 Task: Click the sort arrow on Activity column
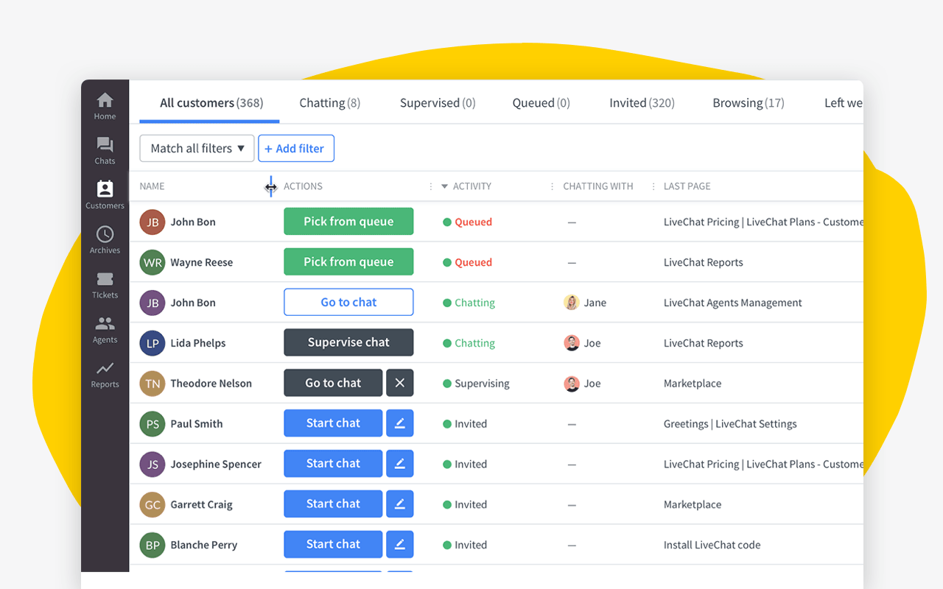tap(444, 186)
